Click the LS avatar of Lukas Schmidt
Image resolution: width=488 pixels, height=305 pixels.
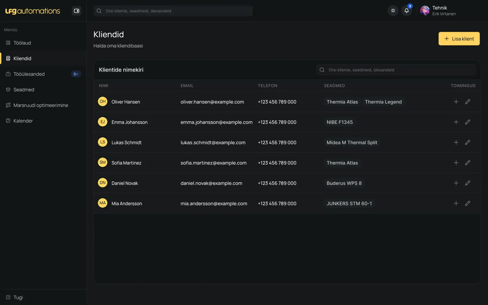tap(103, 142)
